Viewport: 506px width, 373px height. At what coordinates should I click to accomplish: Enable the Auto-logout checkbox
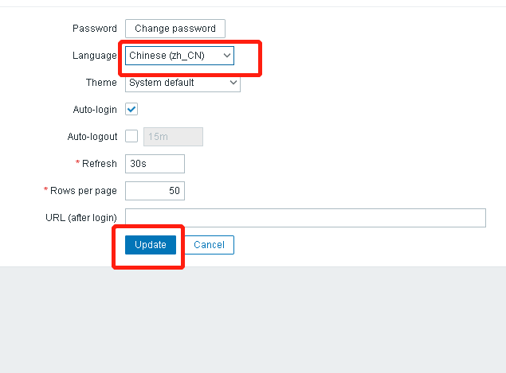tap(131, 136)
